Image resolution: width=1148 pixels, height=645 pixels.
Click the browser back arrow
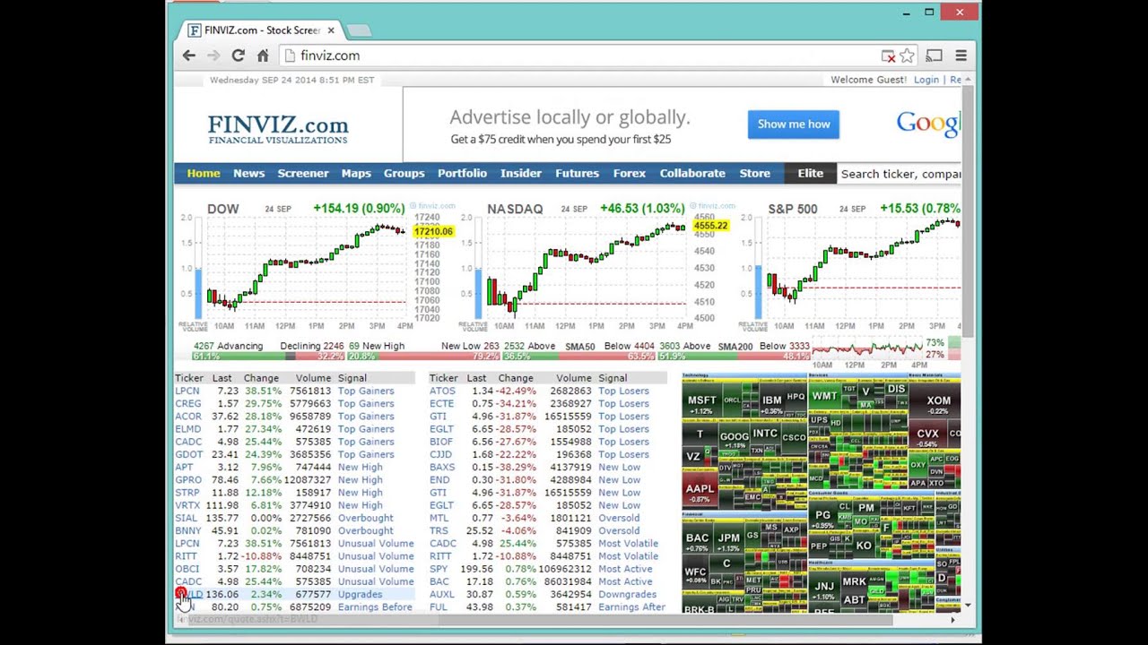point(188,56)
